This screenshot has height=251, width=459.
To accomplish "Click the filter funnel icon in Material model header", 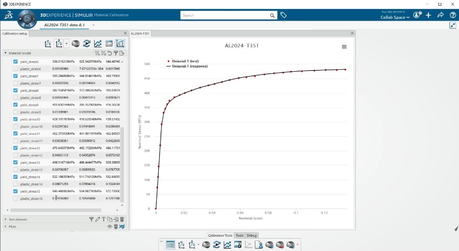I will pos(116,53).
